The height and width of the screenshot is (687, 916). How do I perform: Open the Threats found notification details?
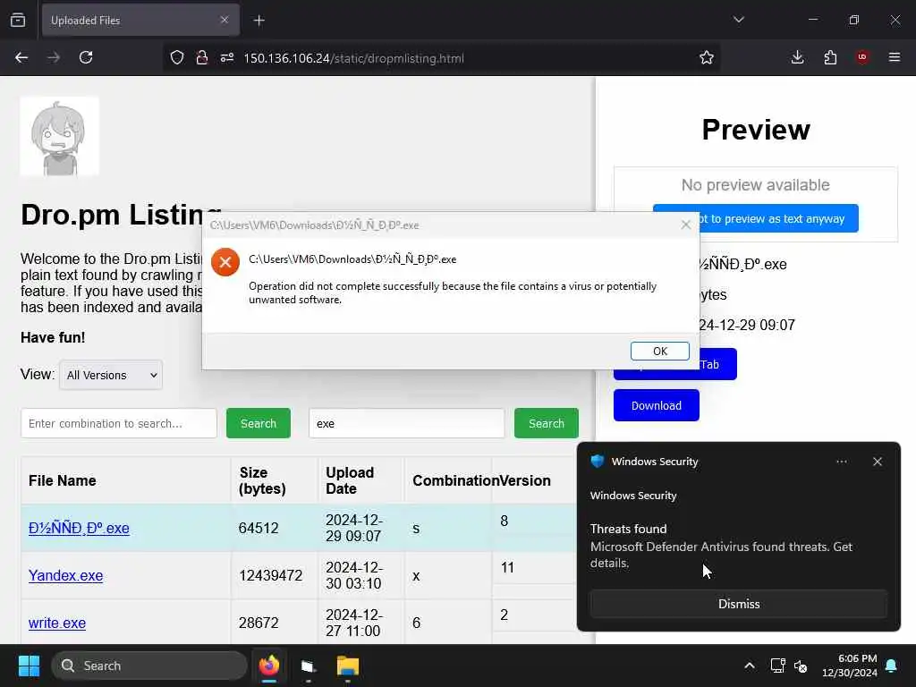tap(722, 547)
